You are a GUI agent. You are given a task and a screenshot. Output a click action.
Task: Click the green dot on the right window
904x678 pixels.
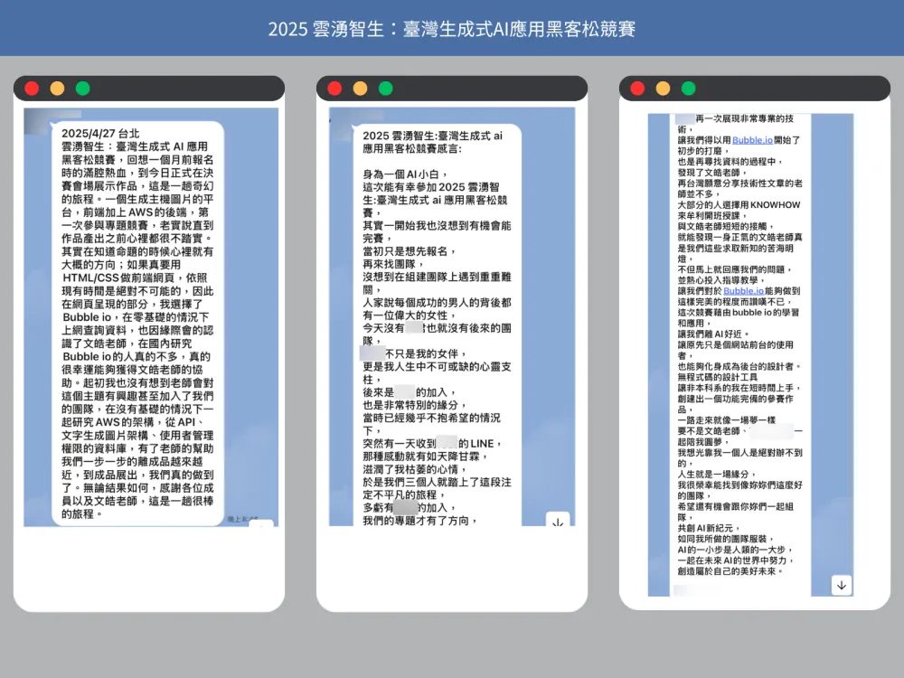pyautogui.click(x=688, y=89)
